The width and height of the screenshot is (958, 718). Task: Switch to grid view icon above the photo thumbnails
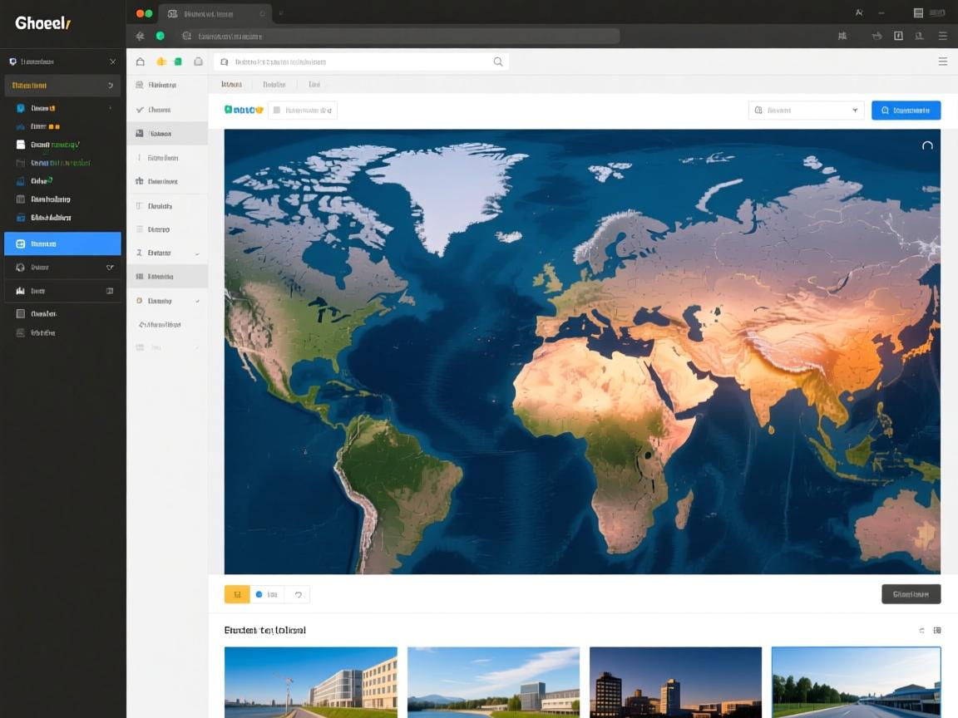pyautogui.click(x=937, y=631)
